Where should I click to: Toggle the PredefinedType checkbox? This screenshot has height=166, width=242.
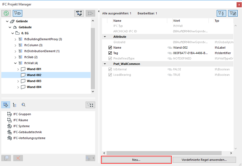pos(110,58)
